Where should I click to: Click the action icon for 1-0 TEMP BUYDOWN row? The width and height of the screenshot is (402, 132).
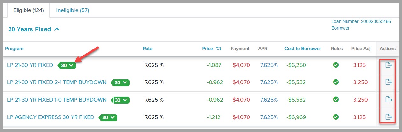[x=389, y=100]
